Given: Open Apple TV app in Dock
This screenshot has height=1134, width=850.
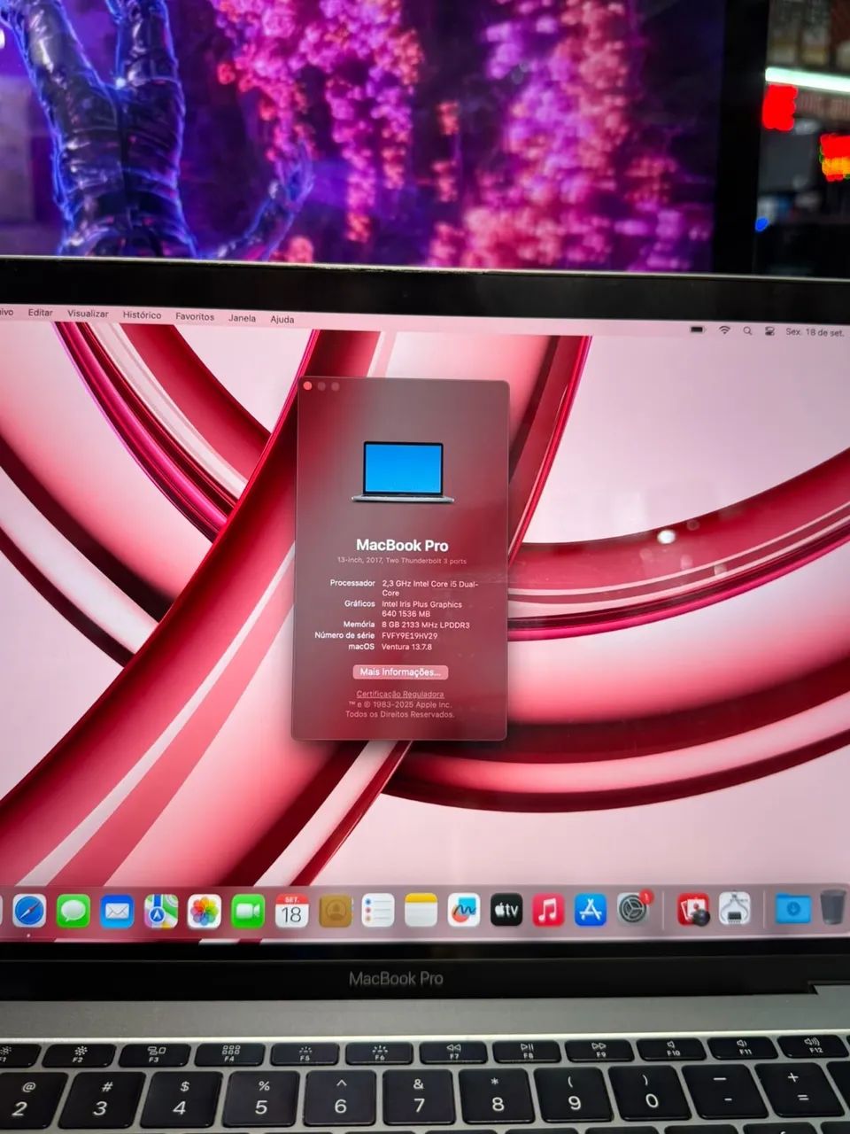Looking at the screenshot, I should point(506,910).
